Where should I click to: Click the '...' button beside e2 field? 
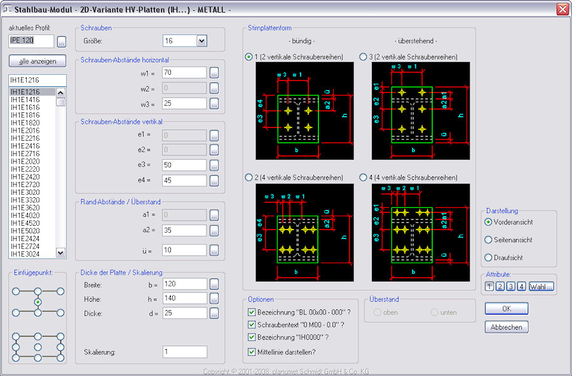[x=214, y=150]
